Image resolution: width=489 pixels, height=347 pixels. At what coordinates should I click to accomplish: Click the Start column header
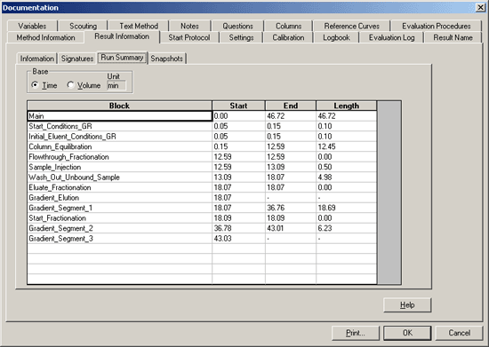pyautogui.click(x=238, y=106)
